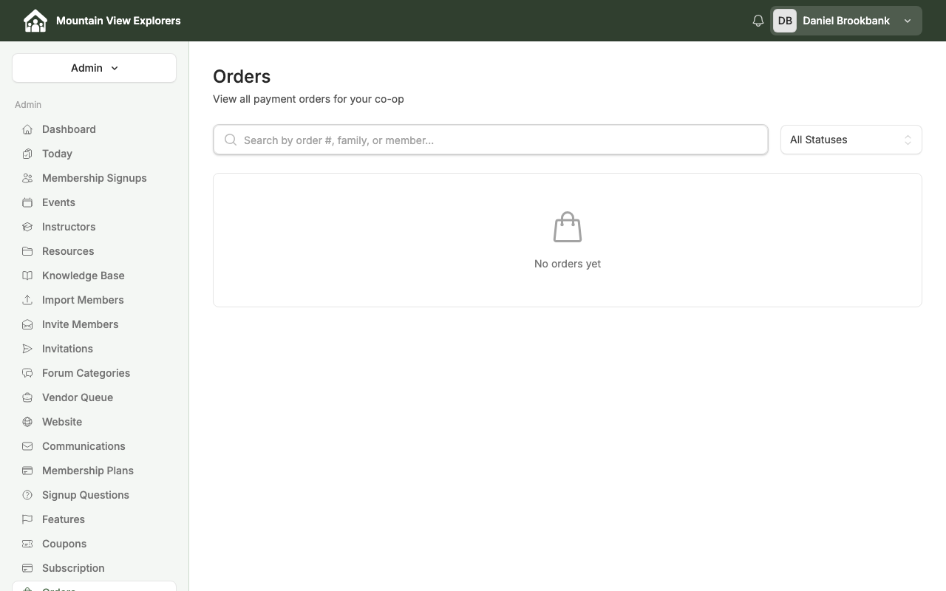946x591 pixels.
Task: Click the Mountain View Explorers house logo
Action: 35,21
